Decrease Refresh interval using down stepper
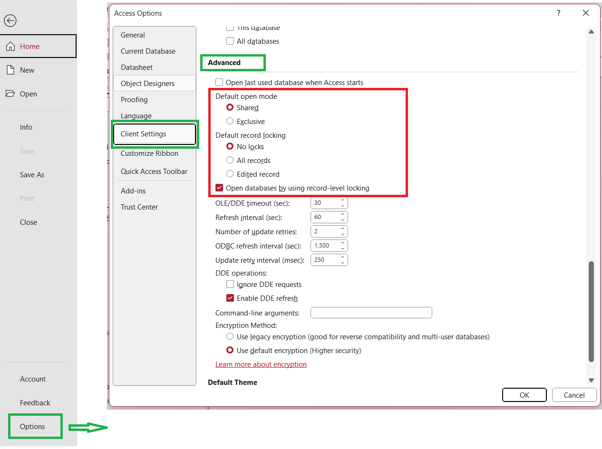 [343, 219]
